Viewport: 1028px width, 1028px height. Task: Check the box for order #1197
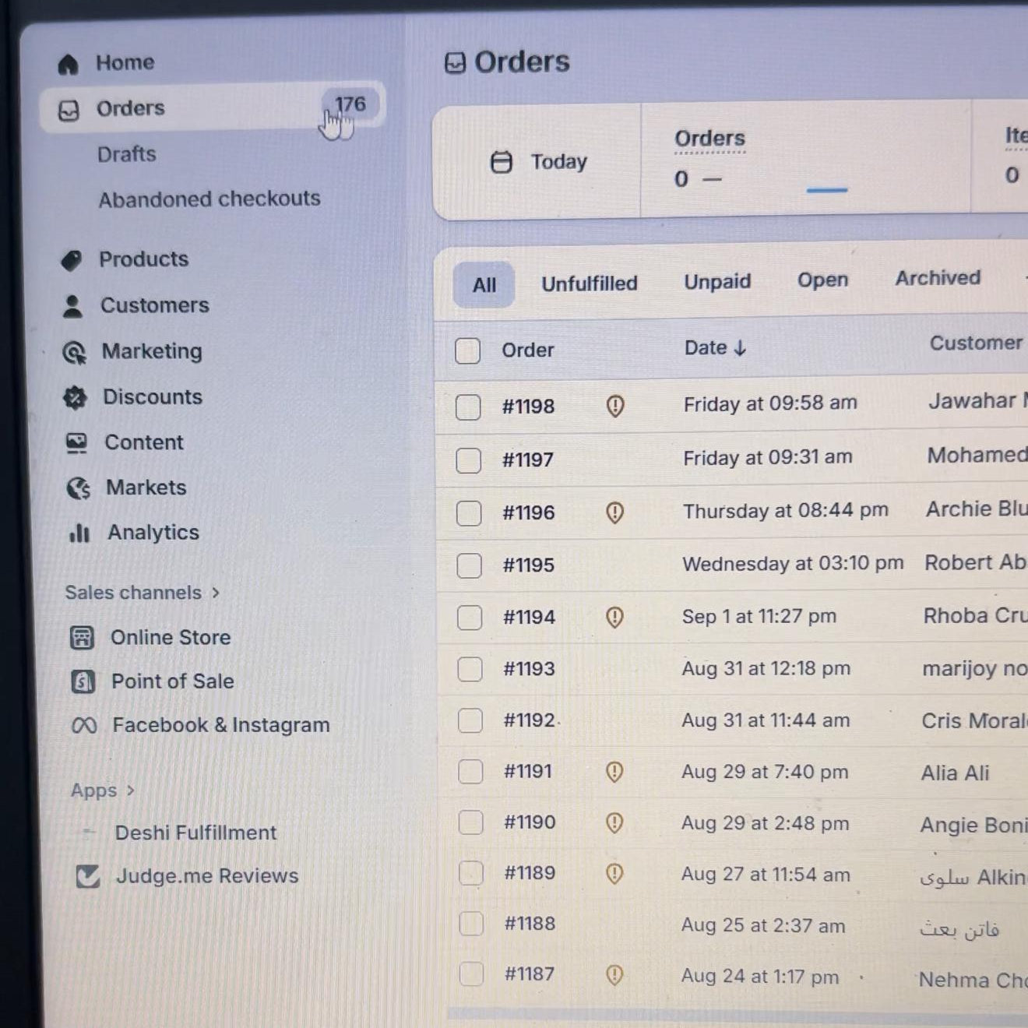coord(468,460)
